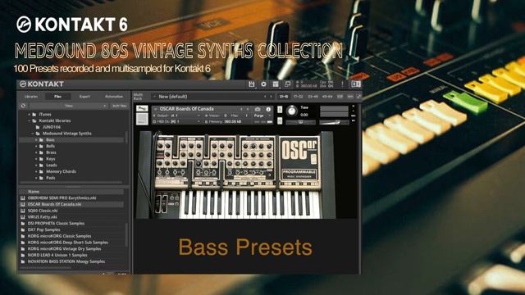Click the VIRUS Fatty.nki instrument file icon

pyautogui.click(x=22, y=217)
